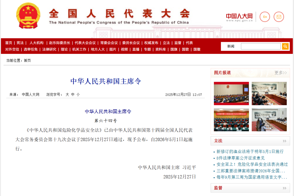Click 首页 in the breadcrumb trail
Image resolution: width=294 pixels, height=196 pixels.
click(x=27, y=60)
